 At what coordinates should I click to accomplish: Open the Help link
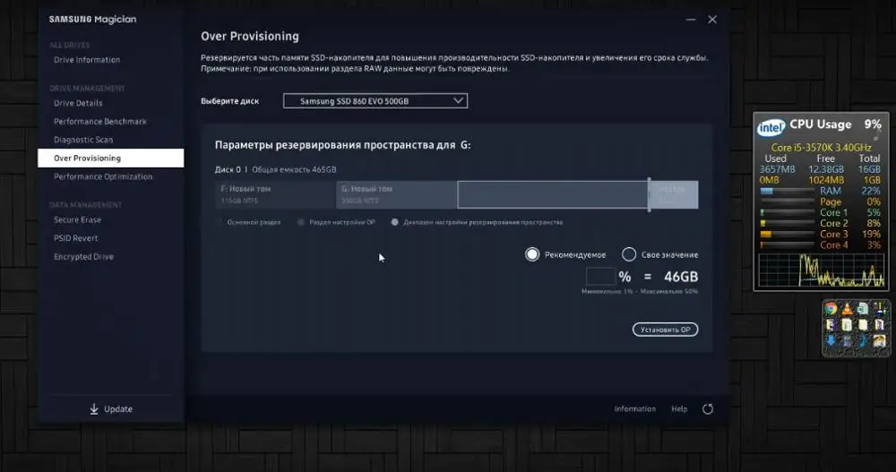(679, 409)
